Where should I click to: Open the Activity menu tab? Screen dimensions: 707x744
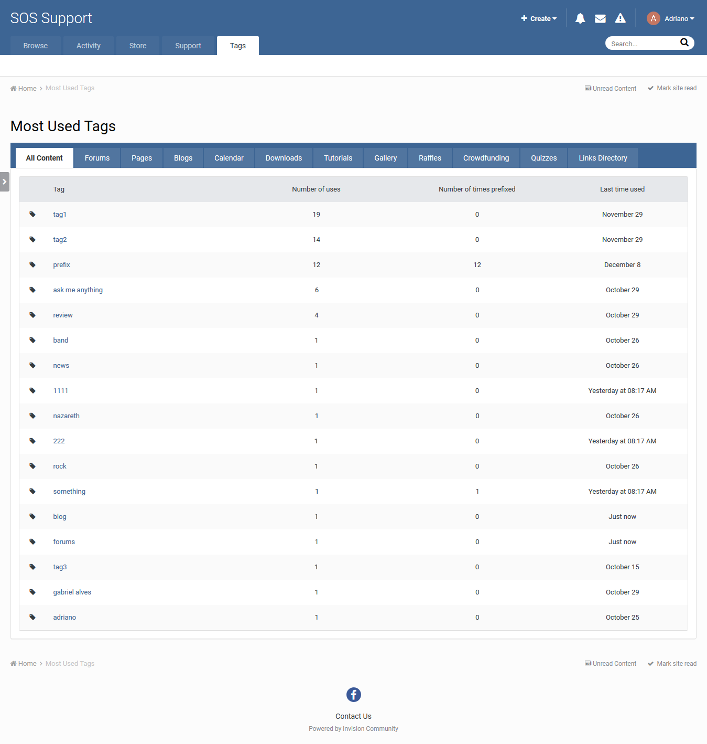[x=89, y=46]
